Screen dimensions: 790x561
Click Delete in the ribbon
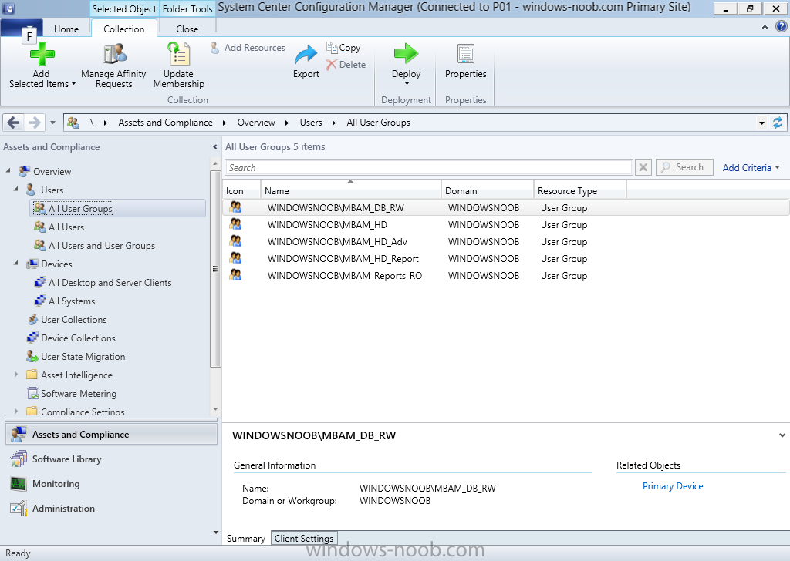pyautogui.click(x=346, y=65)
